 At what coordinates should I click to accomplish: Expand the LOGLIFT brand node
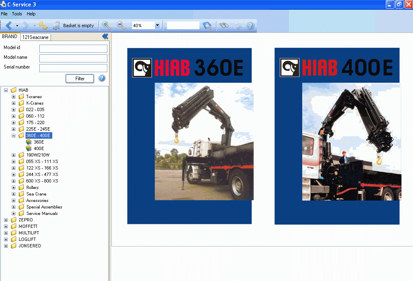(6, 239)
